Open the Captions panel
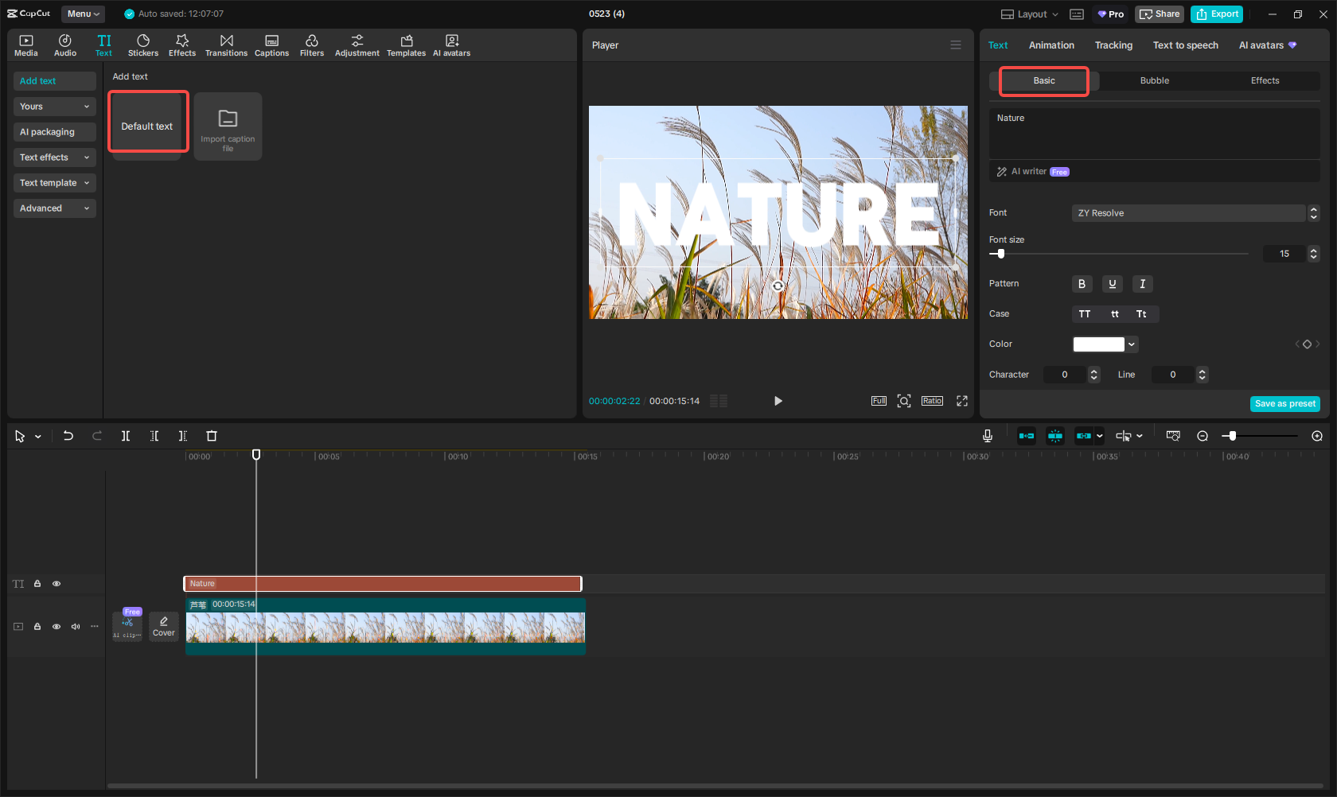1337x797 pixels. (271, 44)
